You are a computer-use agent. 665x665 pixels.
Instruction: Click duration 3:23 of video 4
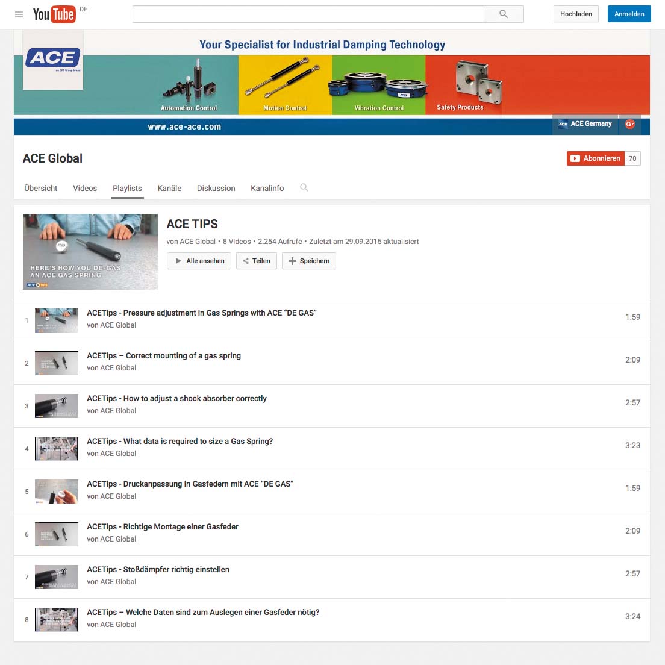(632, 445)
